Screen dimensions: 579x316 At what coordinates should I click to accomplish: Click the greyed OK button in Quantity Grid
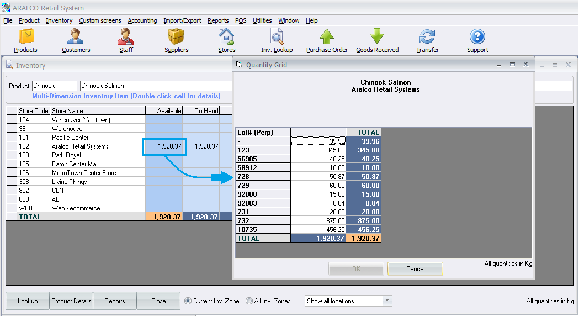tap(356, 269)
